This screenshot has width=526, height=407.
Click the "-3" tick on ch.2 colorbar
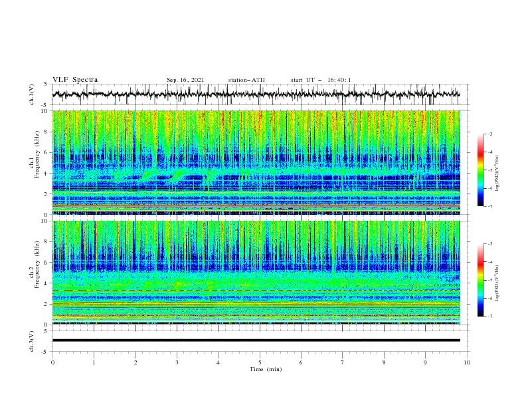point(490,244)
